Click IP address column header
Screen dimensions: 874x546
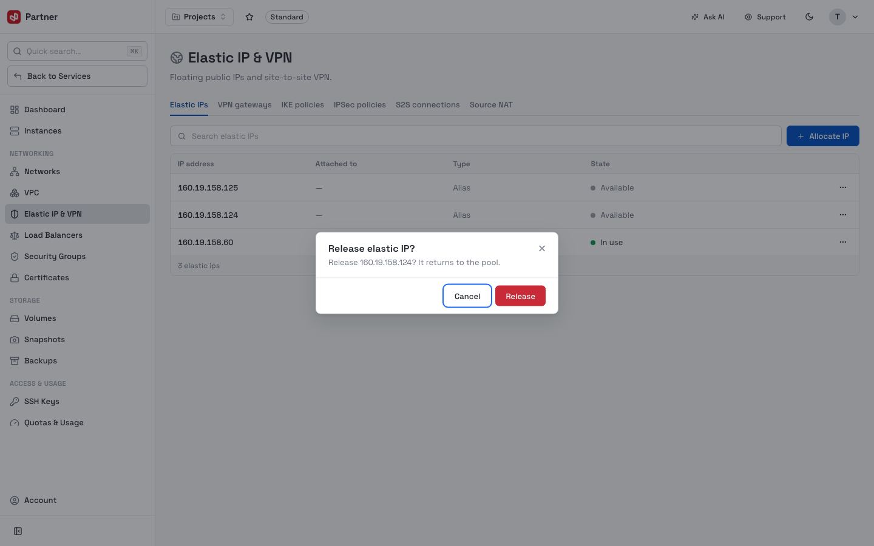(x=195, y=164)
